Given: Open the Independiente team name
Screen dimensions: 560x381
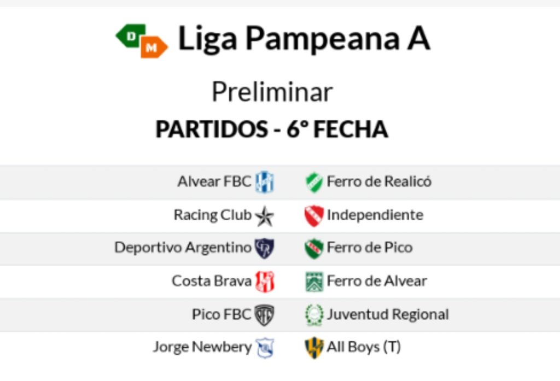Looking at the screenshot, I should pos(375,215).
